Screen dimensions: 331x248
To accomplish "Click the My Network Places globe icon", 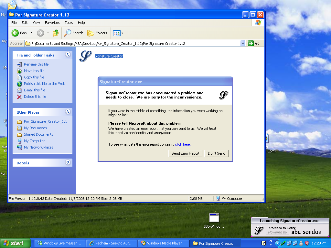I will (19, 147).
